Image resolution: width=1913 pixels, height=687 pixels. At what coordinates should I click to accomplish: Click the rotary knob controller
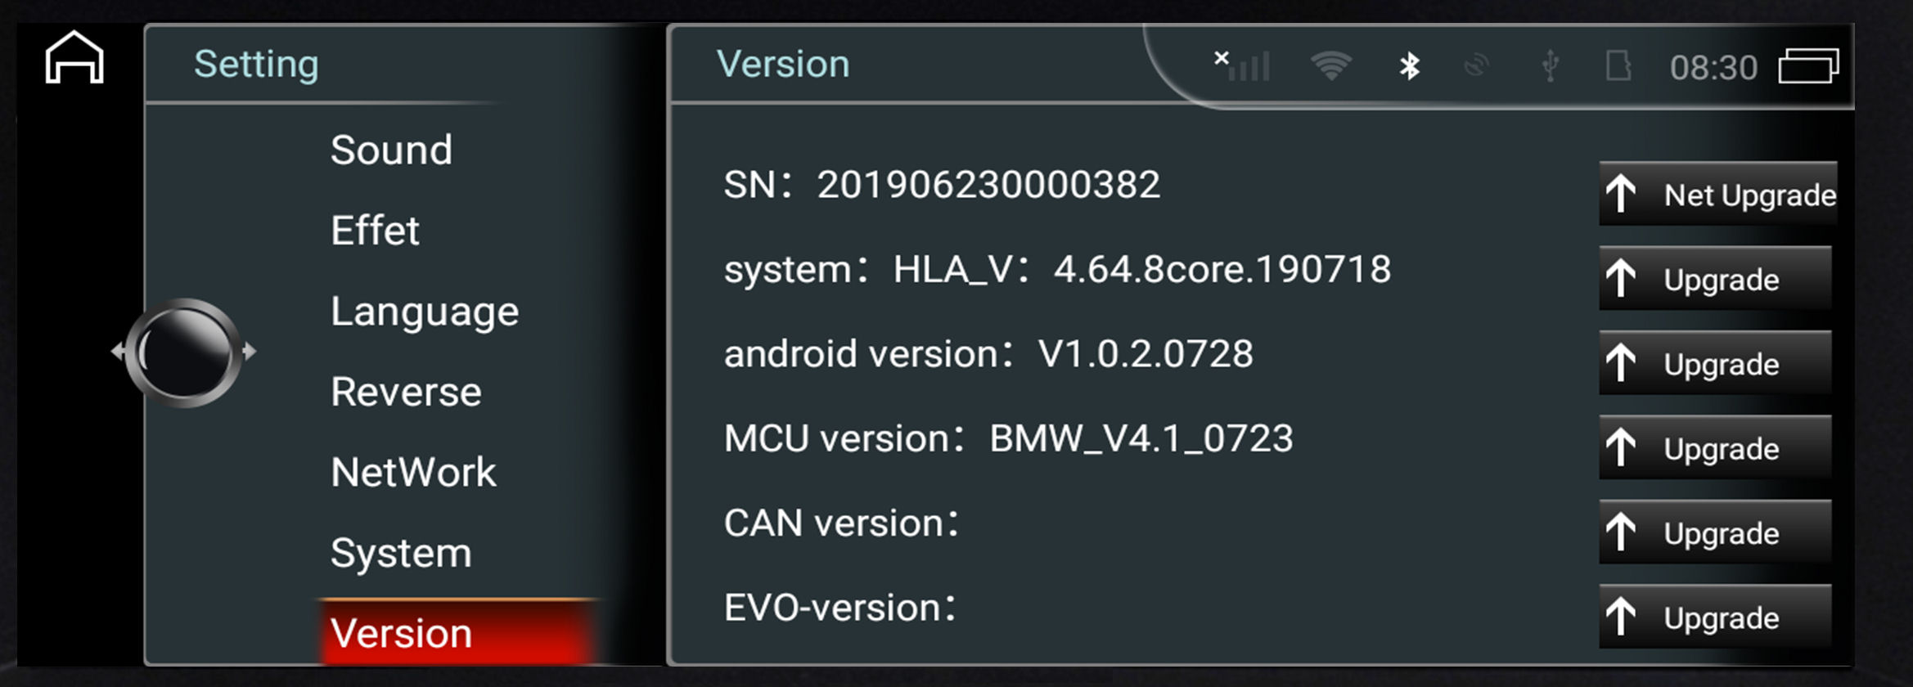(x=184, y=352)
